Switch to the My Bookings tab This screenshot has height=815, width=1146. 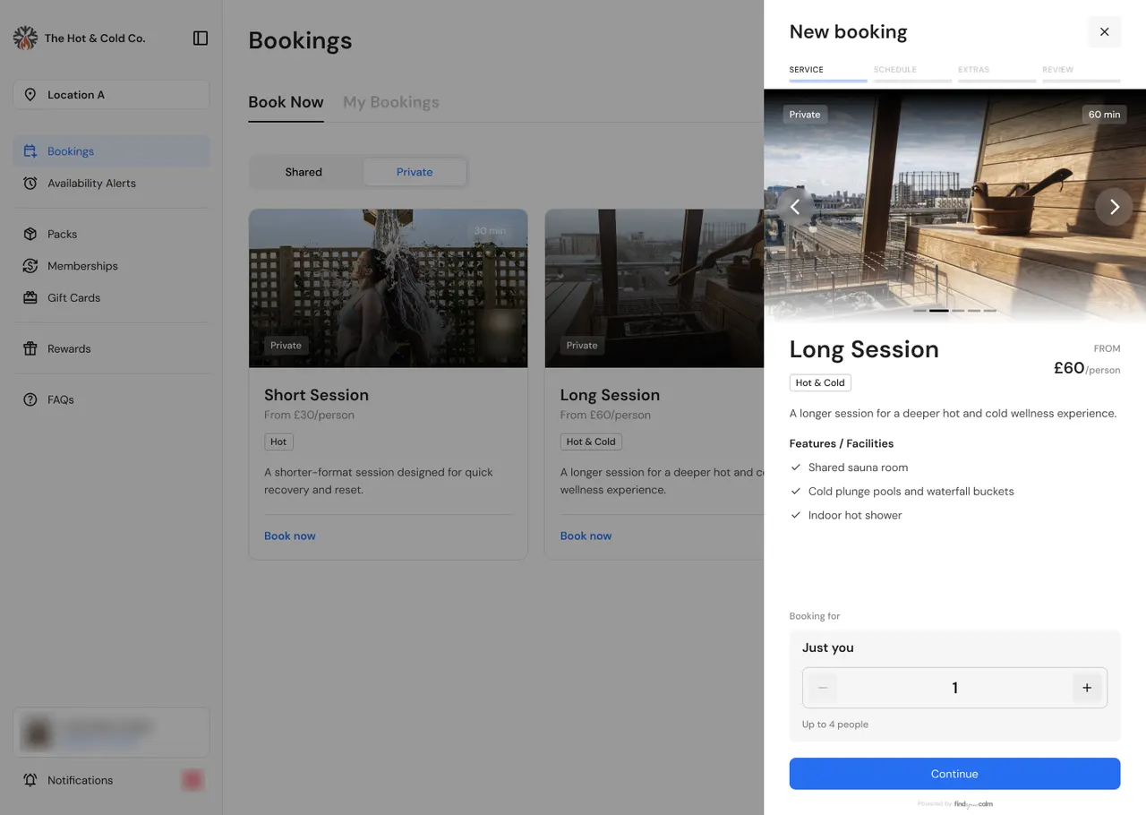click(391, 102)
